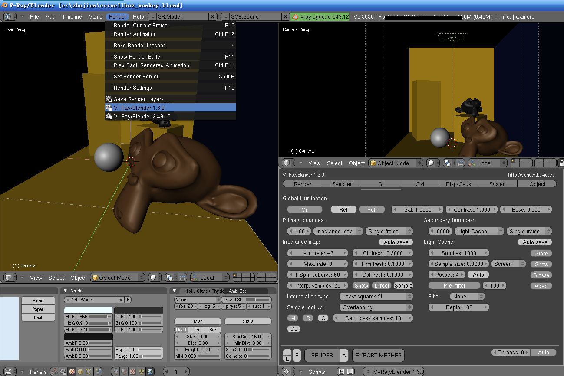The height and width of the screenshot is (376, 564).
Task: Toggle 3D manipulator icon in right viewport header
Action: click(472, 163)
